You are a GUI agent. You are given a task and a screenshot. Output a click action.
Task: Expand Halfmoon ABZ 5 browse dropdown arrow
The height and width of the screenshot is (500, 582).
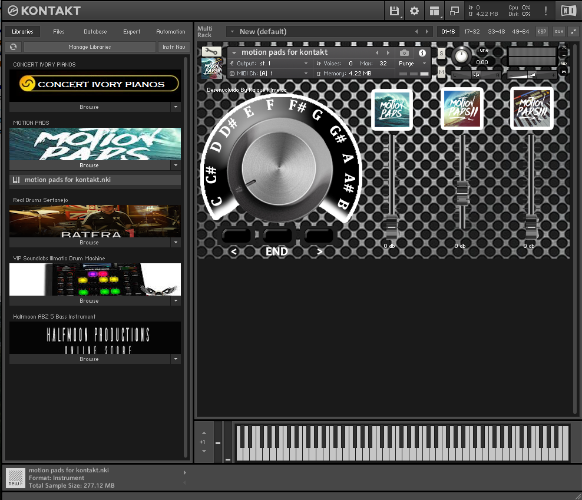pos(176,359)
